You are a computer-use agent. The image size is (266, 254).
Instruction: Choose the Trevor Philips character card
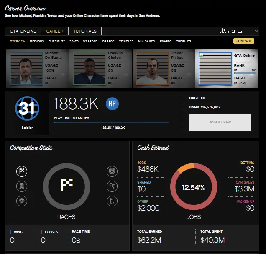[x=163, y=68]
